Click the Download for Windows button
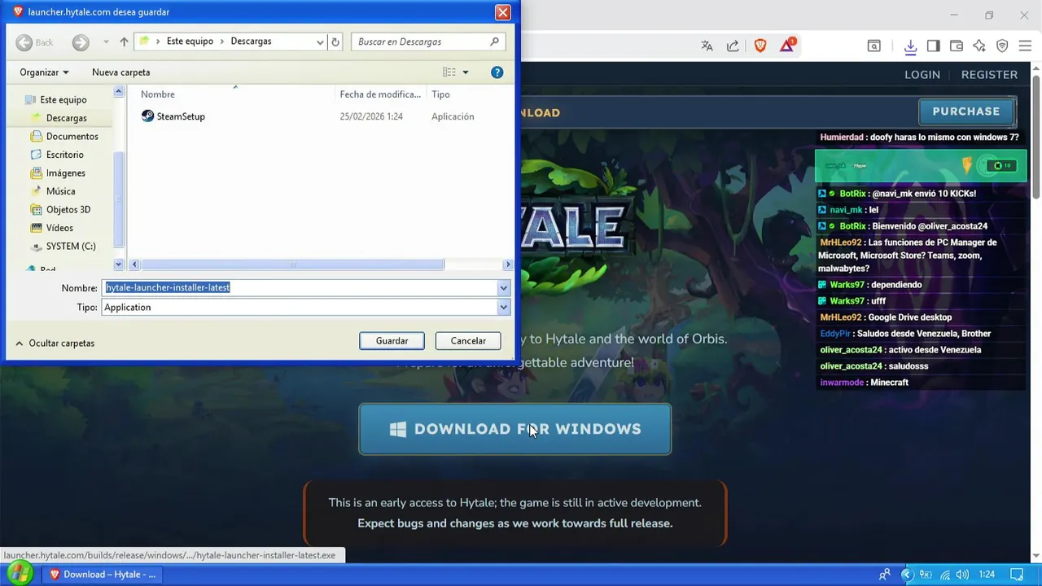Screen dimensions: 1042x586 point(514,429)
